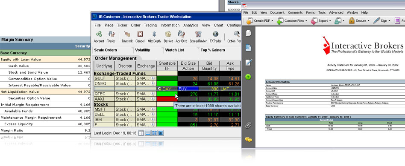Click the Cancel order icon

(x=140, y=37)
